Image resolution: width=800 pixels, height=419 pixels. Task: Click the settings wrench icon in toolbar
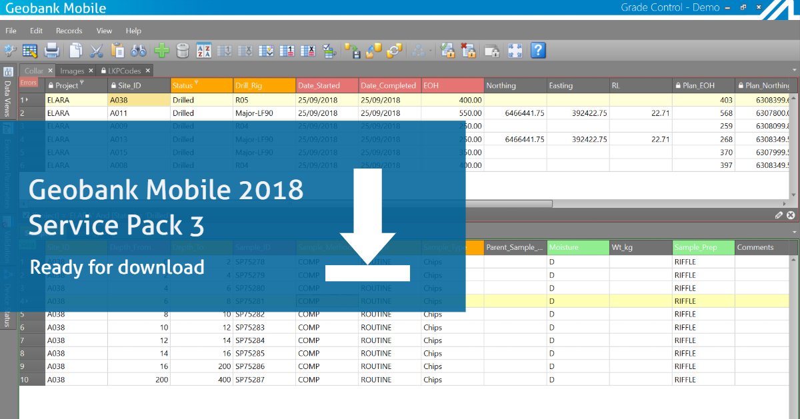pyautogui.click(x=10, y=50)
